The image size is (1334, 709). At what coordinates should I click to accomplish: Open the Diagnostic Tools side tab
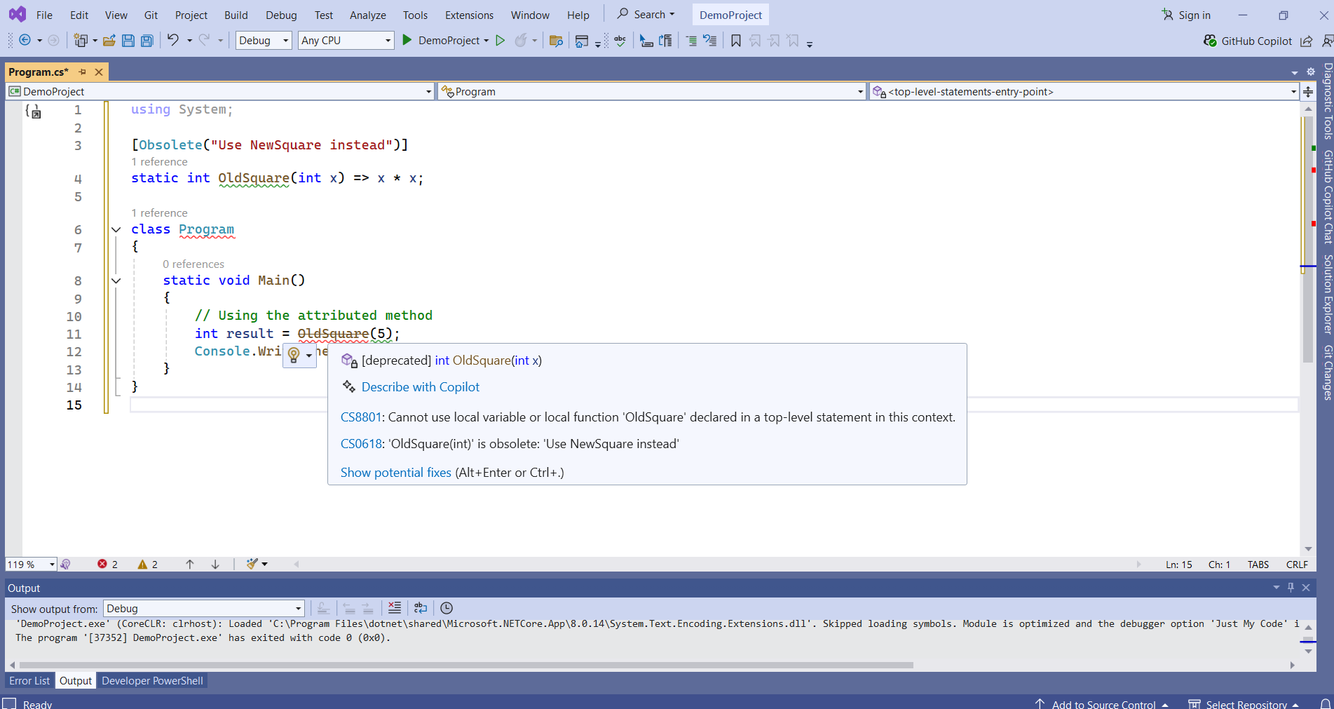pos(1327,100)
